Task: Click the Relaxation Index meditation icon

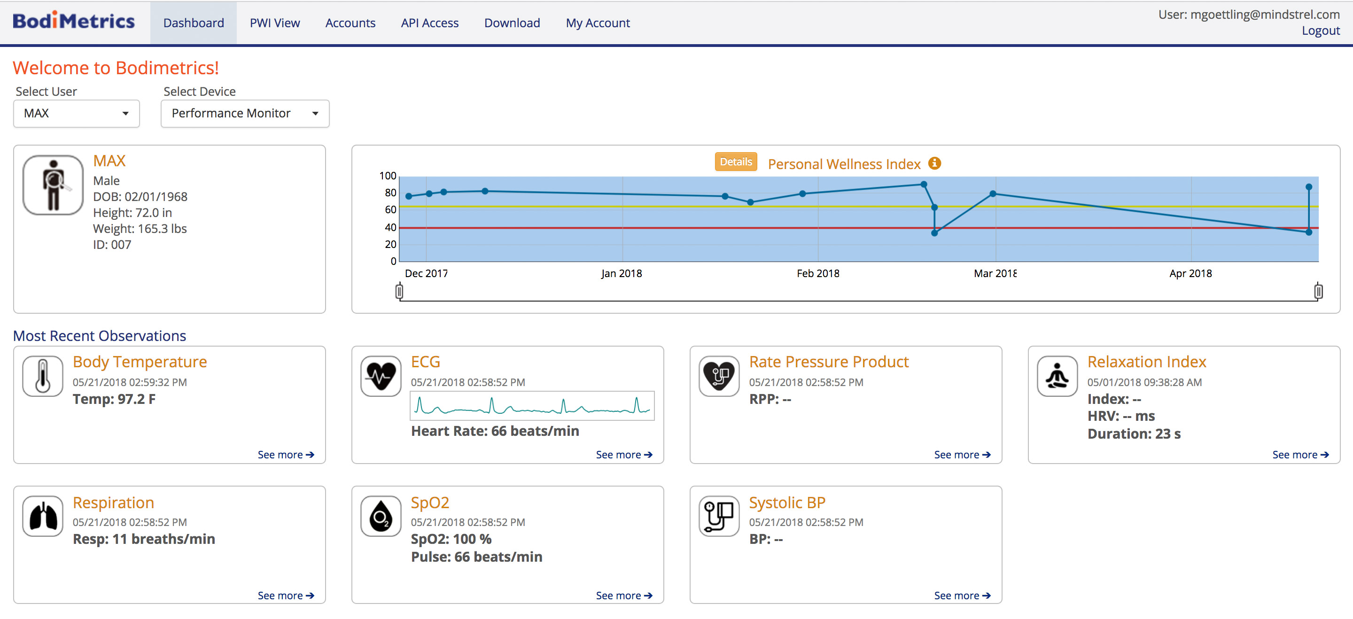Action: 1058,376
